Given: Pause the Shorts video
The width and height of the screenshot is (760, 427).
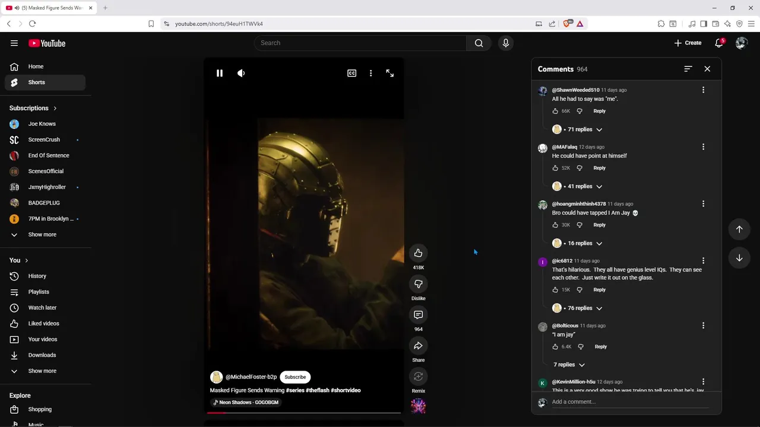Looking at the screenshot, I should 219,73.
